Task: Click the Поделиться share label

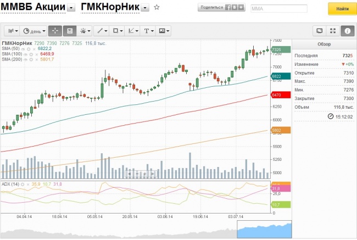Action: (212, 8)
